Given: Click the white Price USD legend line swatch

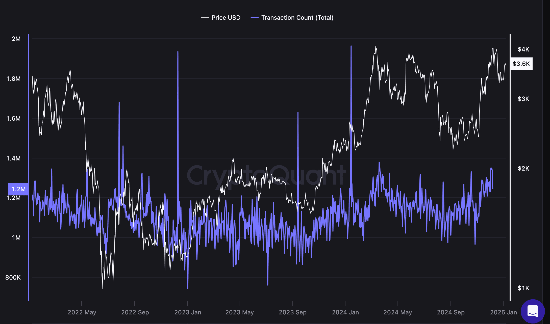Looking at the screenshot, I should point(205,18).
